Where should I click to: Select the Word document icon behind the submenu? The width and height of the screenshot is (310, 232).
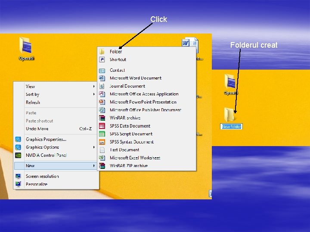pos(190,42)
